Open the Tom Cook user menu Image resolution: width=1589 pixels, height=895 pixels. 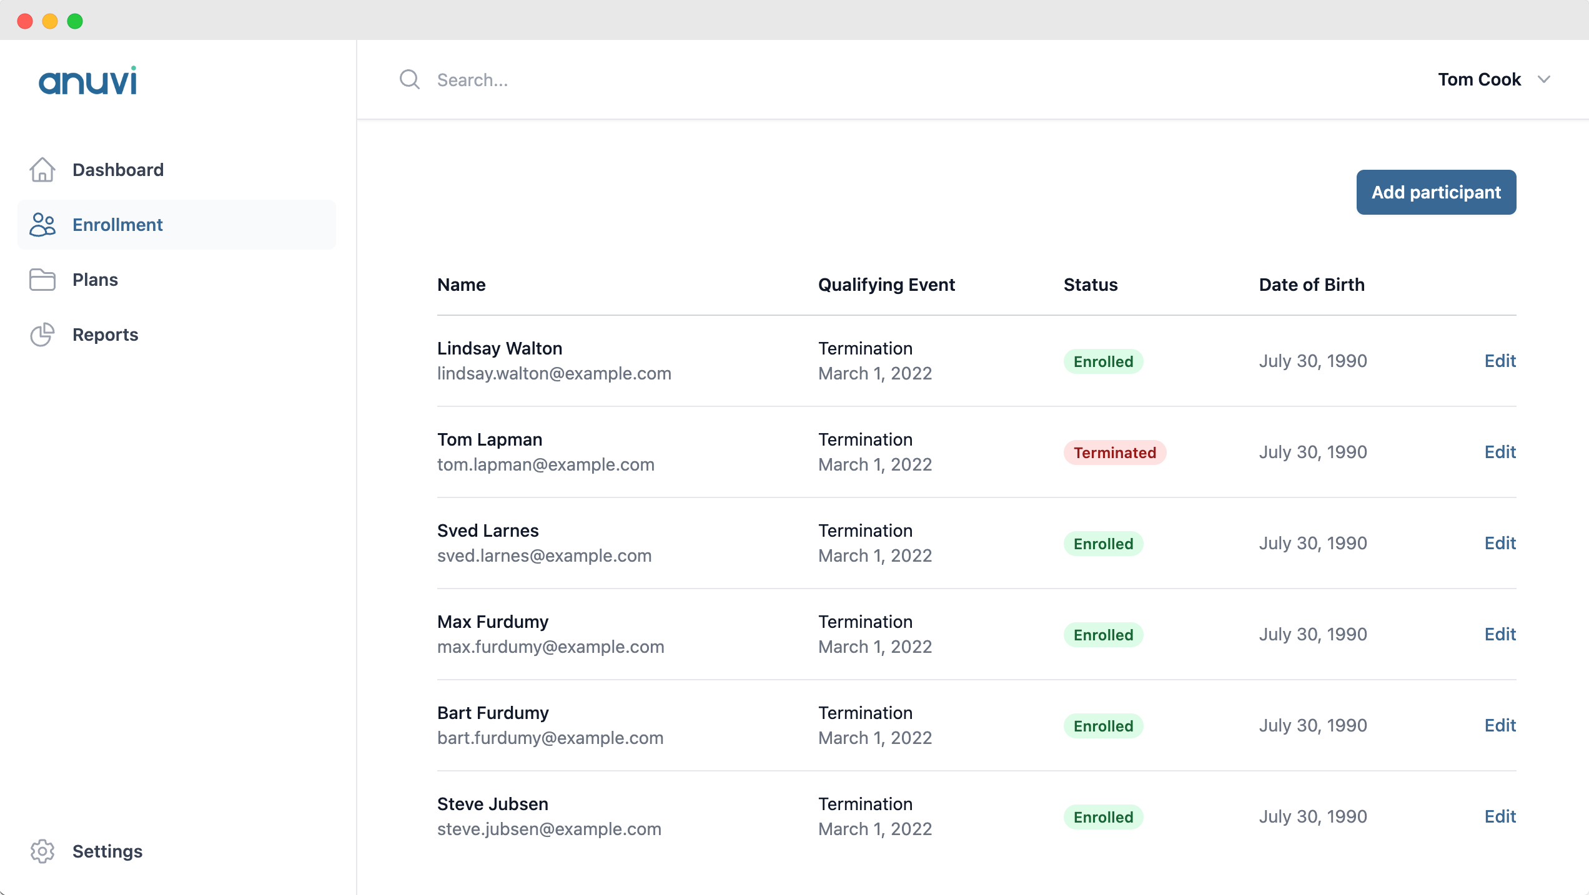point(1479,79)
